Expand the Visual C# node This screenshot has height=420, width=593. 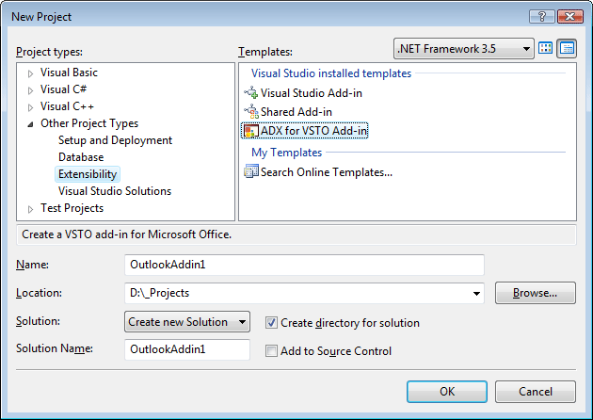31,90
